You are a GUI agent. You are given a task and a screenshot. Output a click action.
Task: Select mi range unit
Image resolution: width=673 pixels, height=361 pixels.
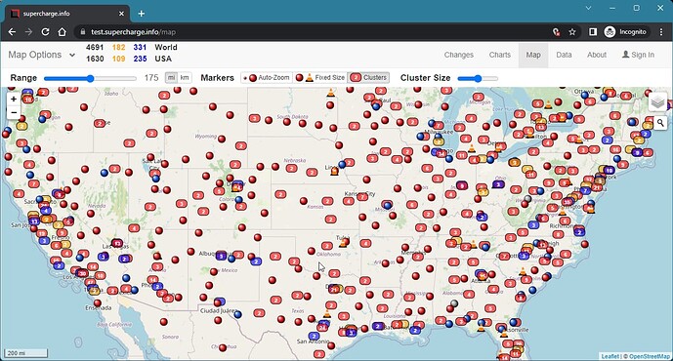(x=171, y=78)
